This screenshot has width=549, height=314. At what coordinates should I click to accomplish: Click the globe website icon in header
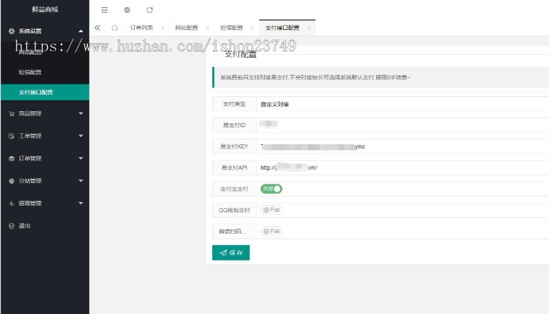pos(127,10)
